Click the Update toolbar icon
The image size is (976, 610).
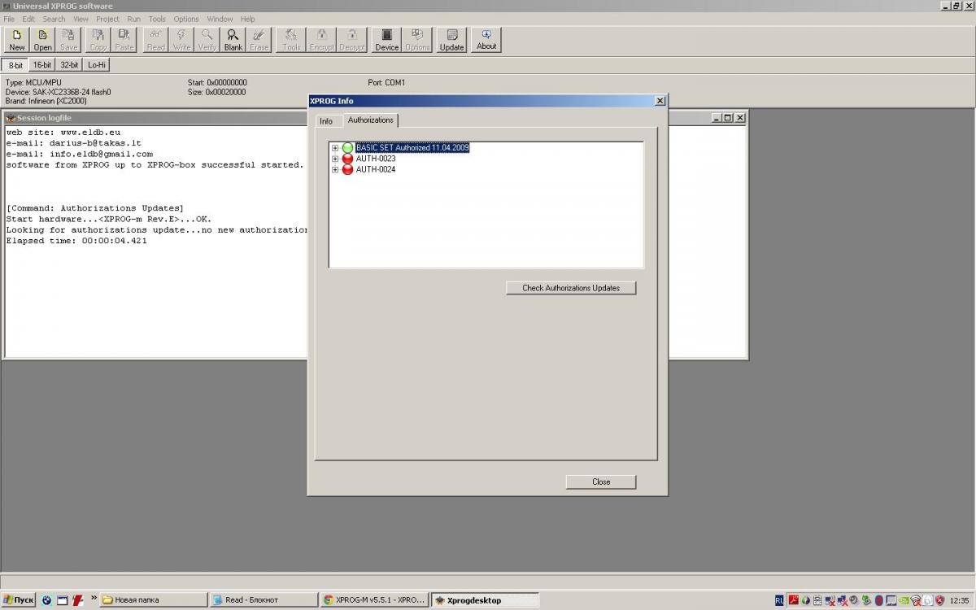click(x=451, y=39)
